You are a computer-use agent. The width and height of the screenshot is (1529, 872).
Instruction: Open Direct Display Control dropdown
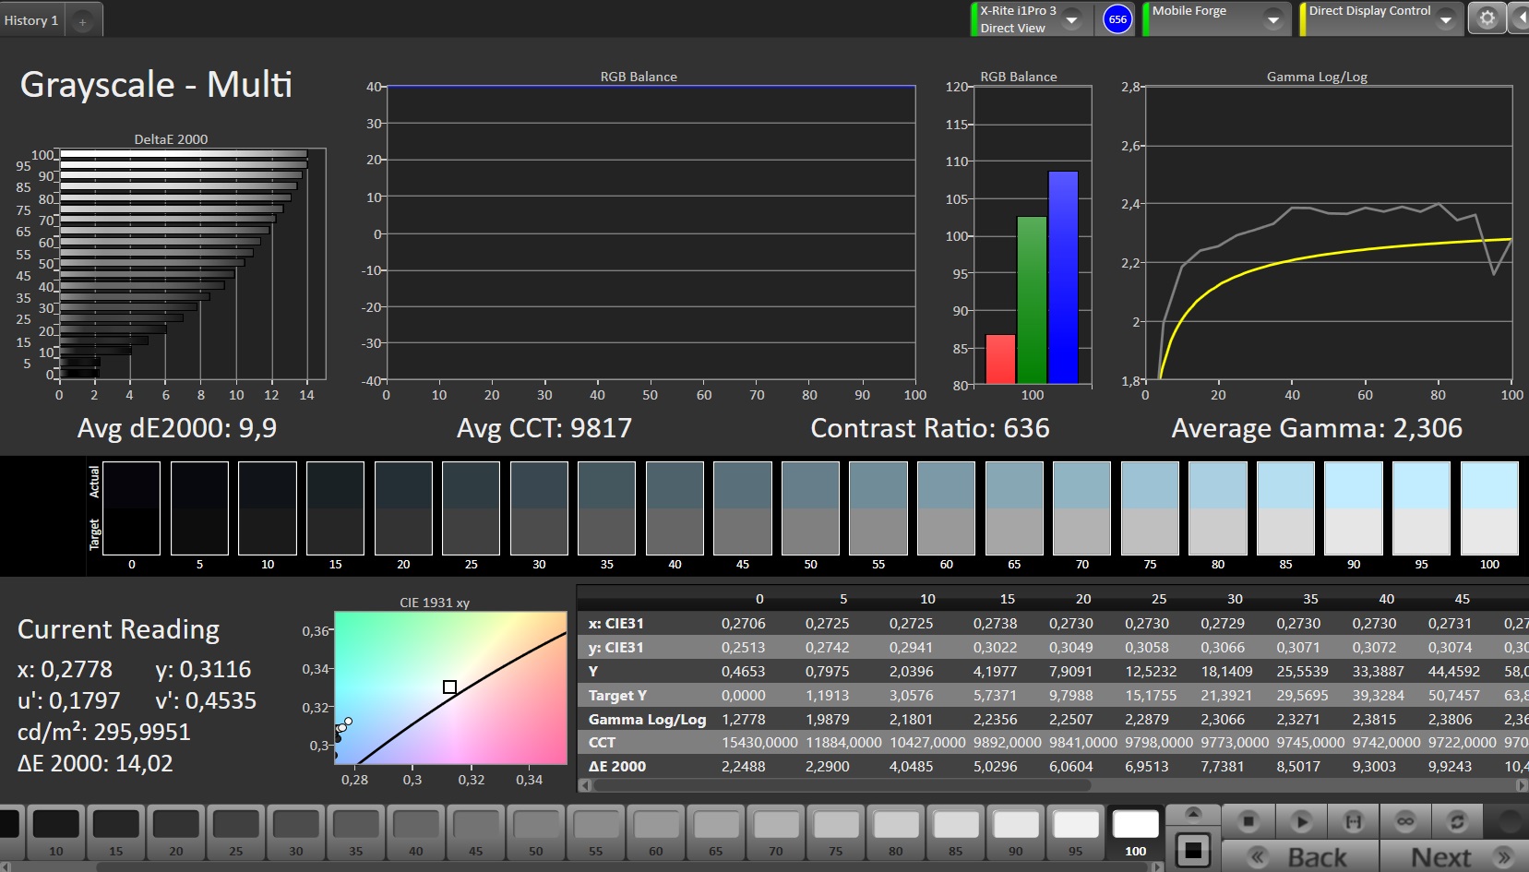pos(1445,19)
